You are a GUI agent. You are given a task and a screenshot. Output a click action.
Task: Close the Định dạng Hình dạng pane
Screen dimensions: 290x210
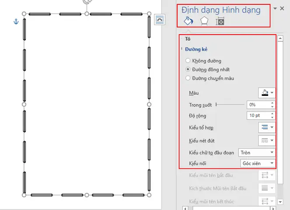(282, 8)
